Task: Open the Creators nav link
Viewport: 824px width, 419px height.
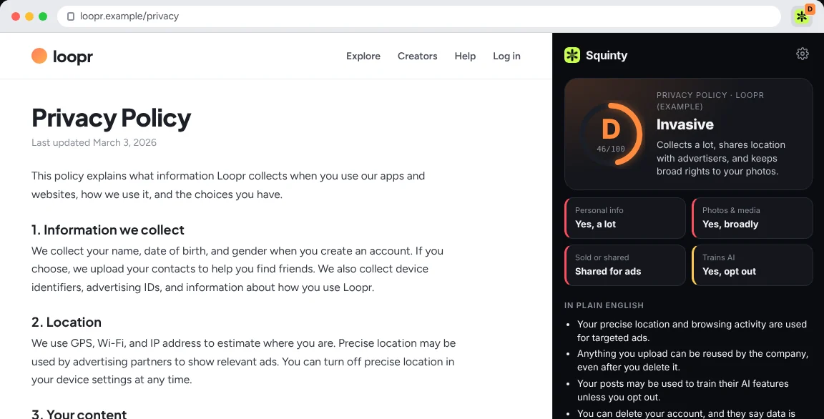Action: point(417,56)
